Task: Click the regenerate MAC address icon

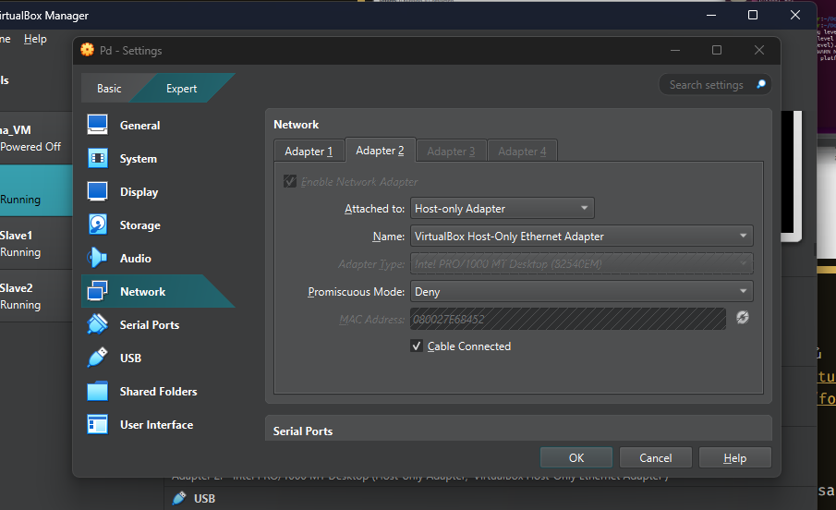Action: click(x=742, y=318)
